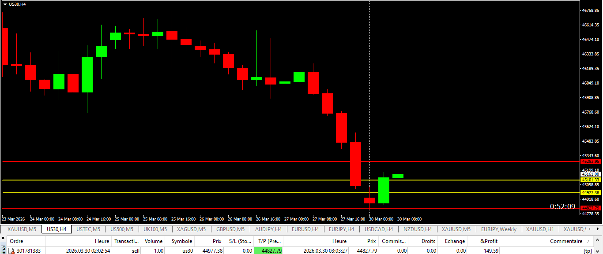
Task: Sort orders by the Ordre column header
Action: pos(26,241)
